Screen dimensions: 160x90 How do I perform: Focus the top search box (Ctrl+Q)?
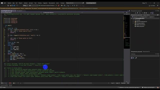pos(75,3)
